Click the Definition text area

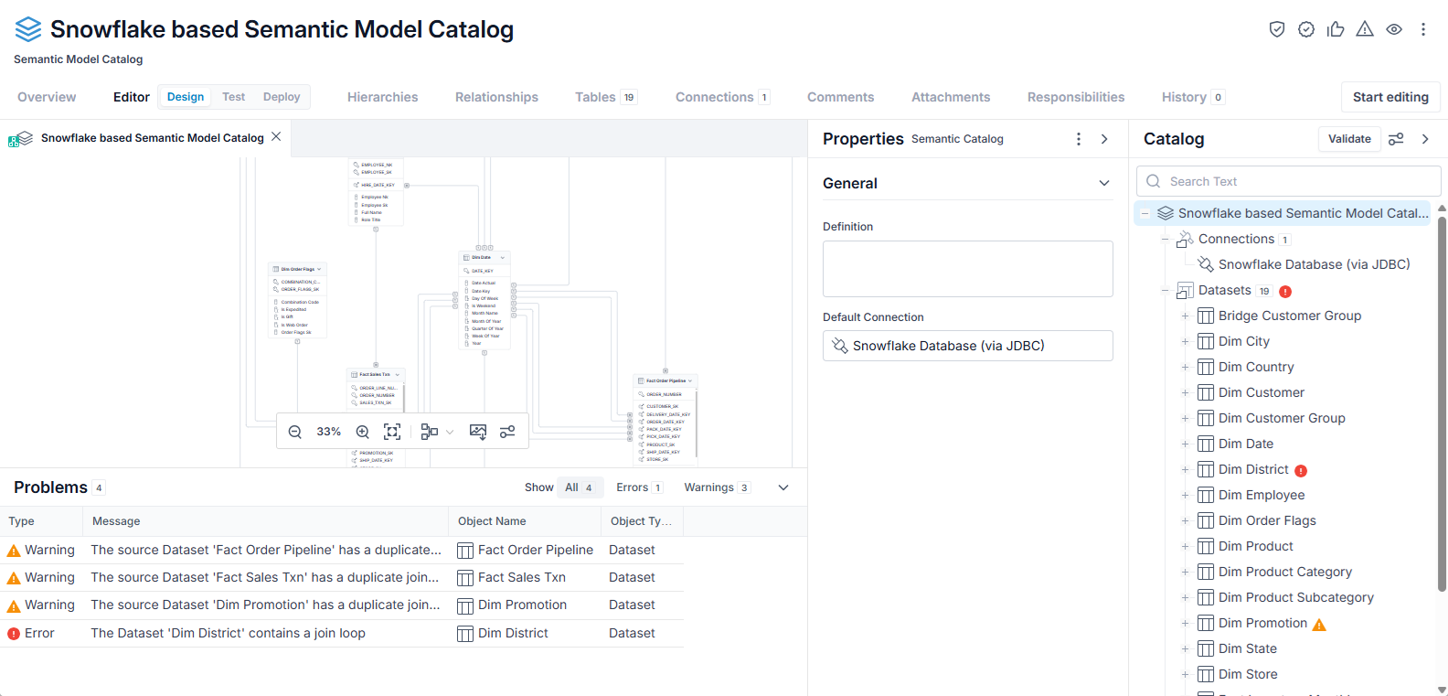pos(967,269)
